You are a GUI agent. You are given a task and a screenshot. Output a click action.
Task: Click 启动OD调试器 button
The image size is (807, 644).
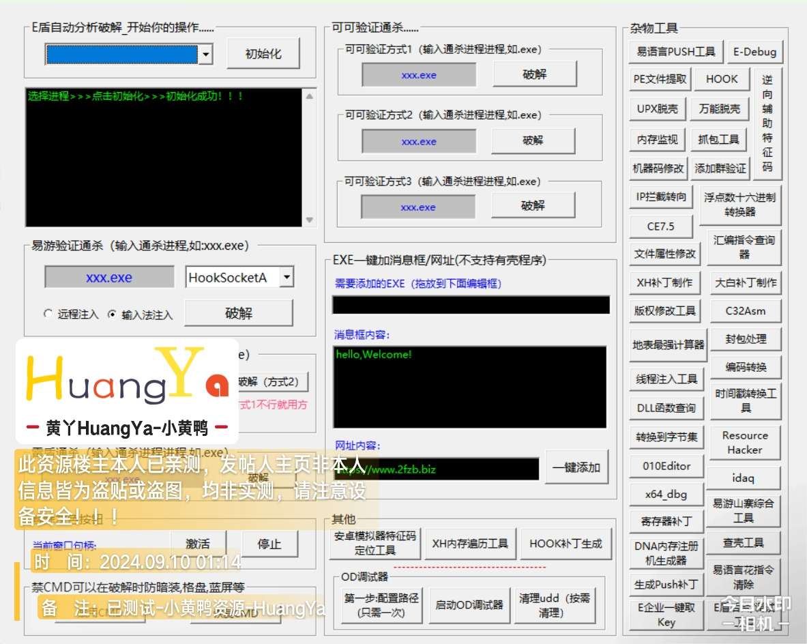469,605
